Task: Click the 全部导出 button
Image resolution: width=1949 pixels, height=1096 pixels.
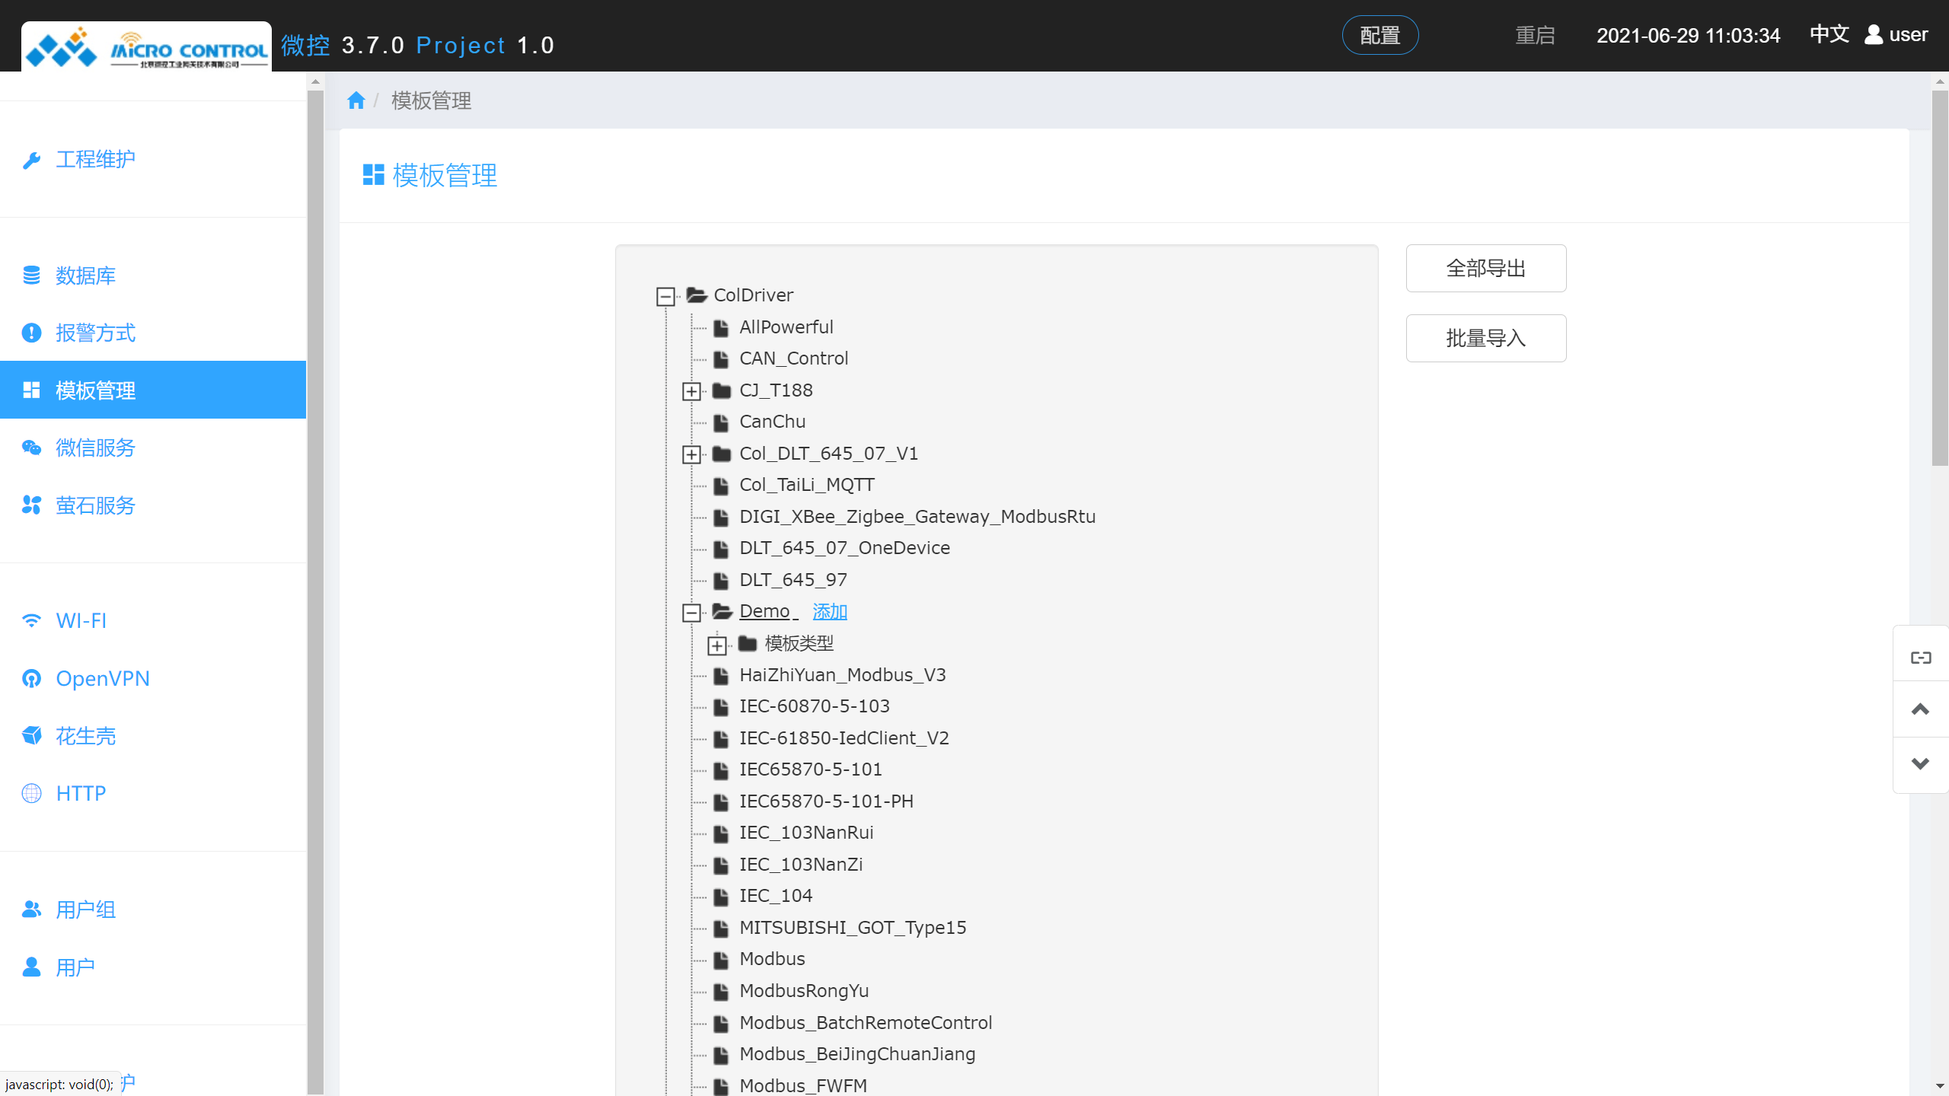Action: [x=1485, y=268]
